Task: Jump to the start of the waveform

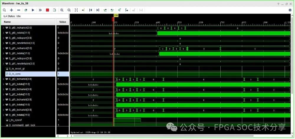Action: [x=91, y=10]
